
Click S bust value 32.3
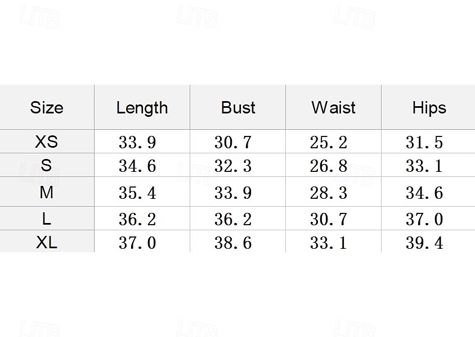[x=233, y=166]
